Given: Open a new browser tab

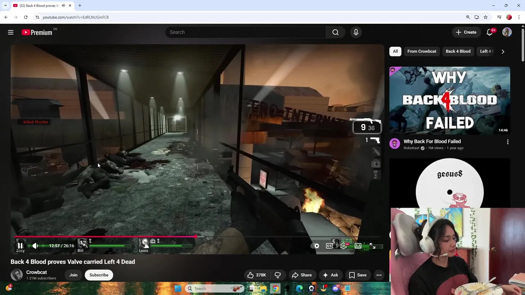Looking at the screenshot, I should coord(80,6).
